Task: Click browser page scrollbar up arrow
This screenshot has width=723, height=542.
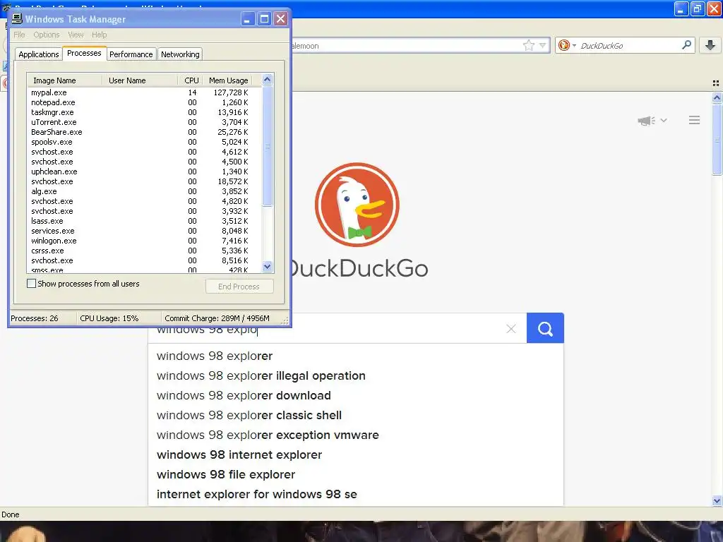Action: 717,97
